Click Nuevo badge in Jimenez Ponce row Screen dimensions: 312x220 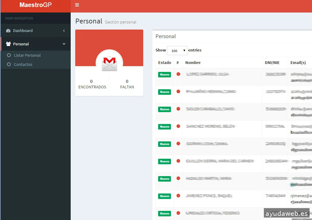click(165, 196)
